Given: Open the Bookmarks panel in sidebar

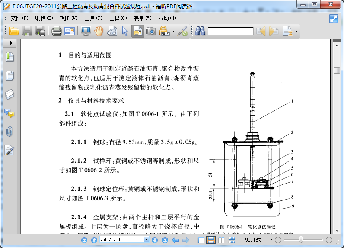Looking at the screenshot, I should [10, 57].
